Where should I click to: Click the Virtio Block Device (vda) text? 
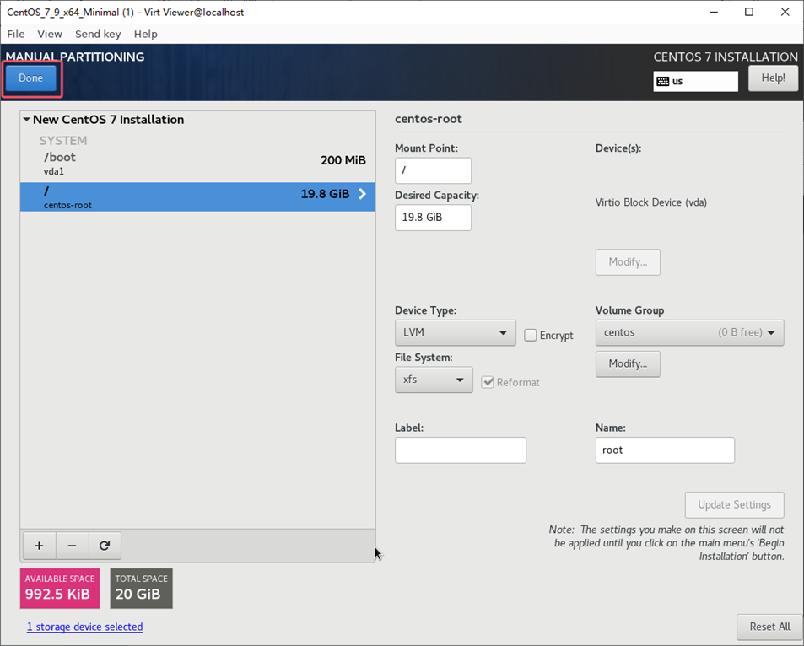[651, 202]
